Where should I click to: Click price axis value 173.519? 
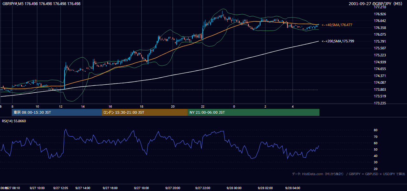pos(380,96)
